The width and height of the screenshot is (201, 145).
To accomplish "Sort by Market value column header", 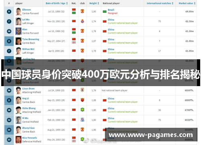I will pos(187,3).
